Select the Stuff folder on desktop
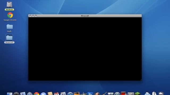The width and height of the screenshot is (170, 95). (x=10, y=27)
